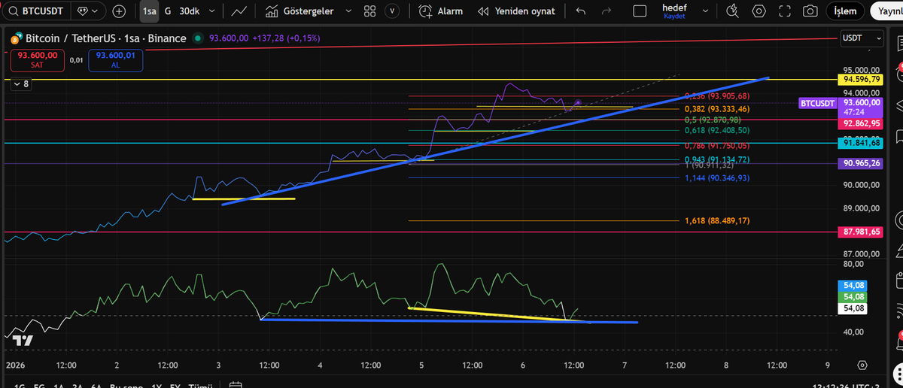
Task: Create an Alarm from the toolbar
Action: pos(442,11)
